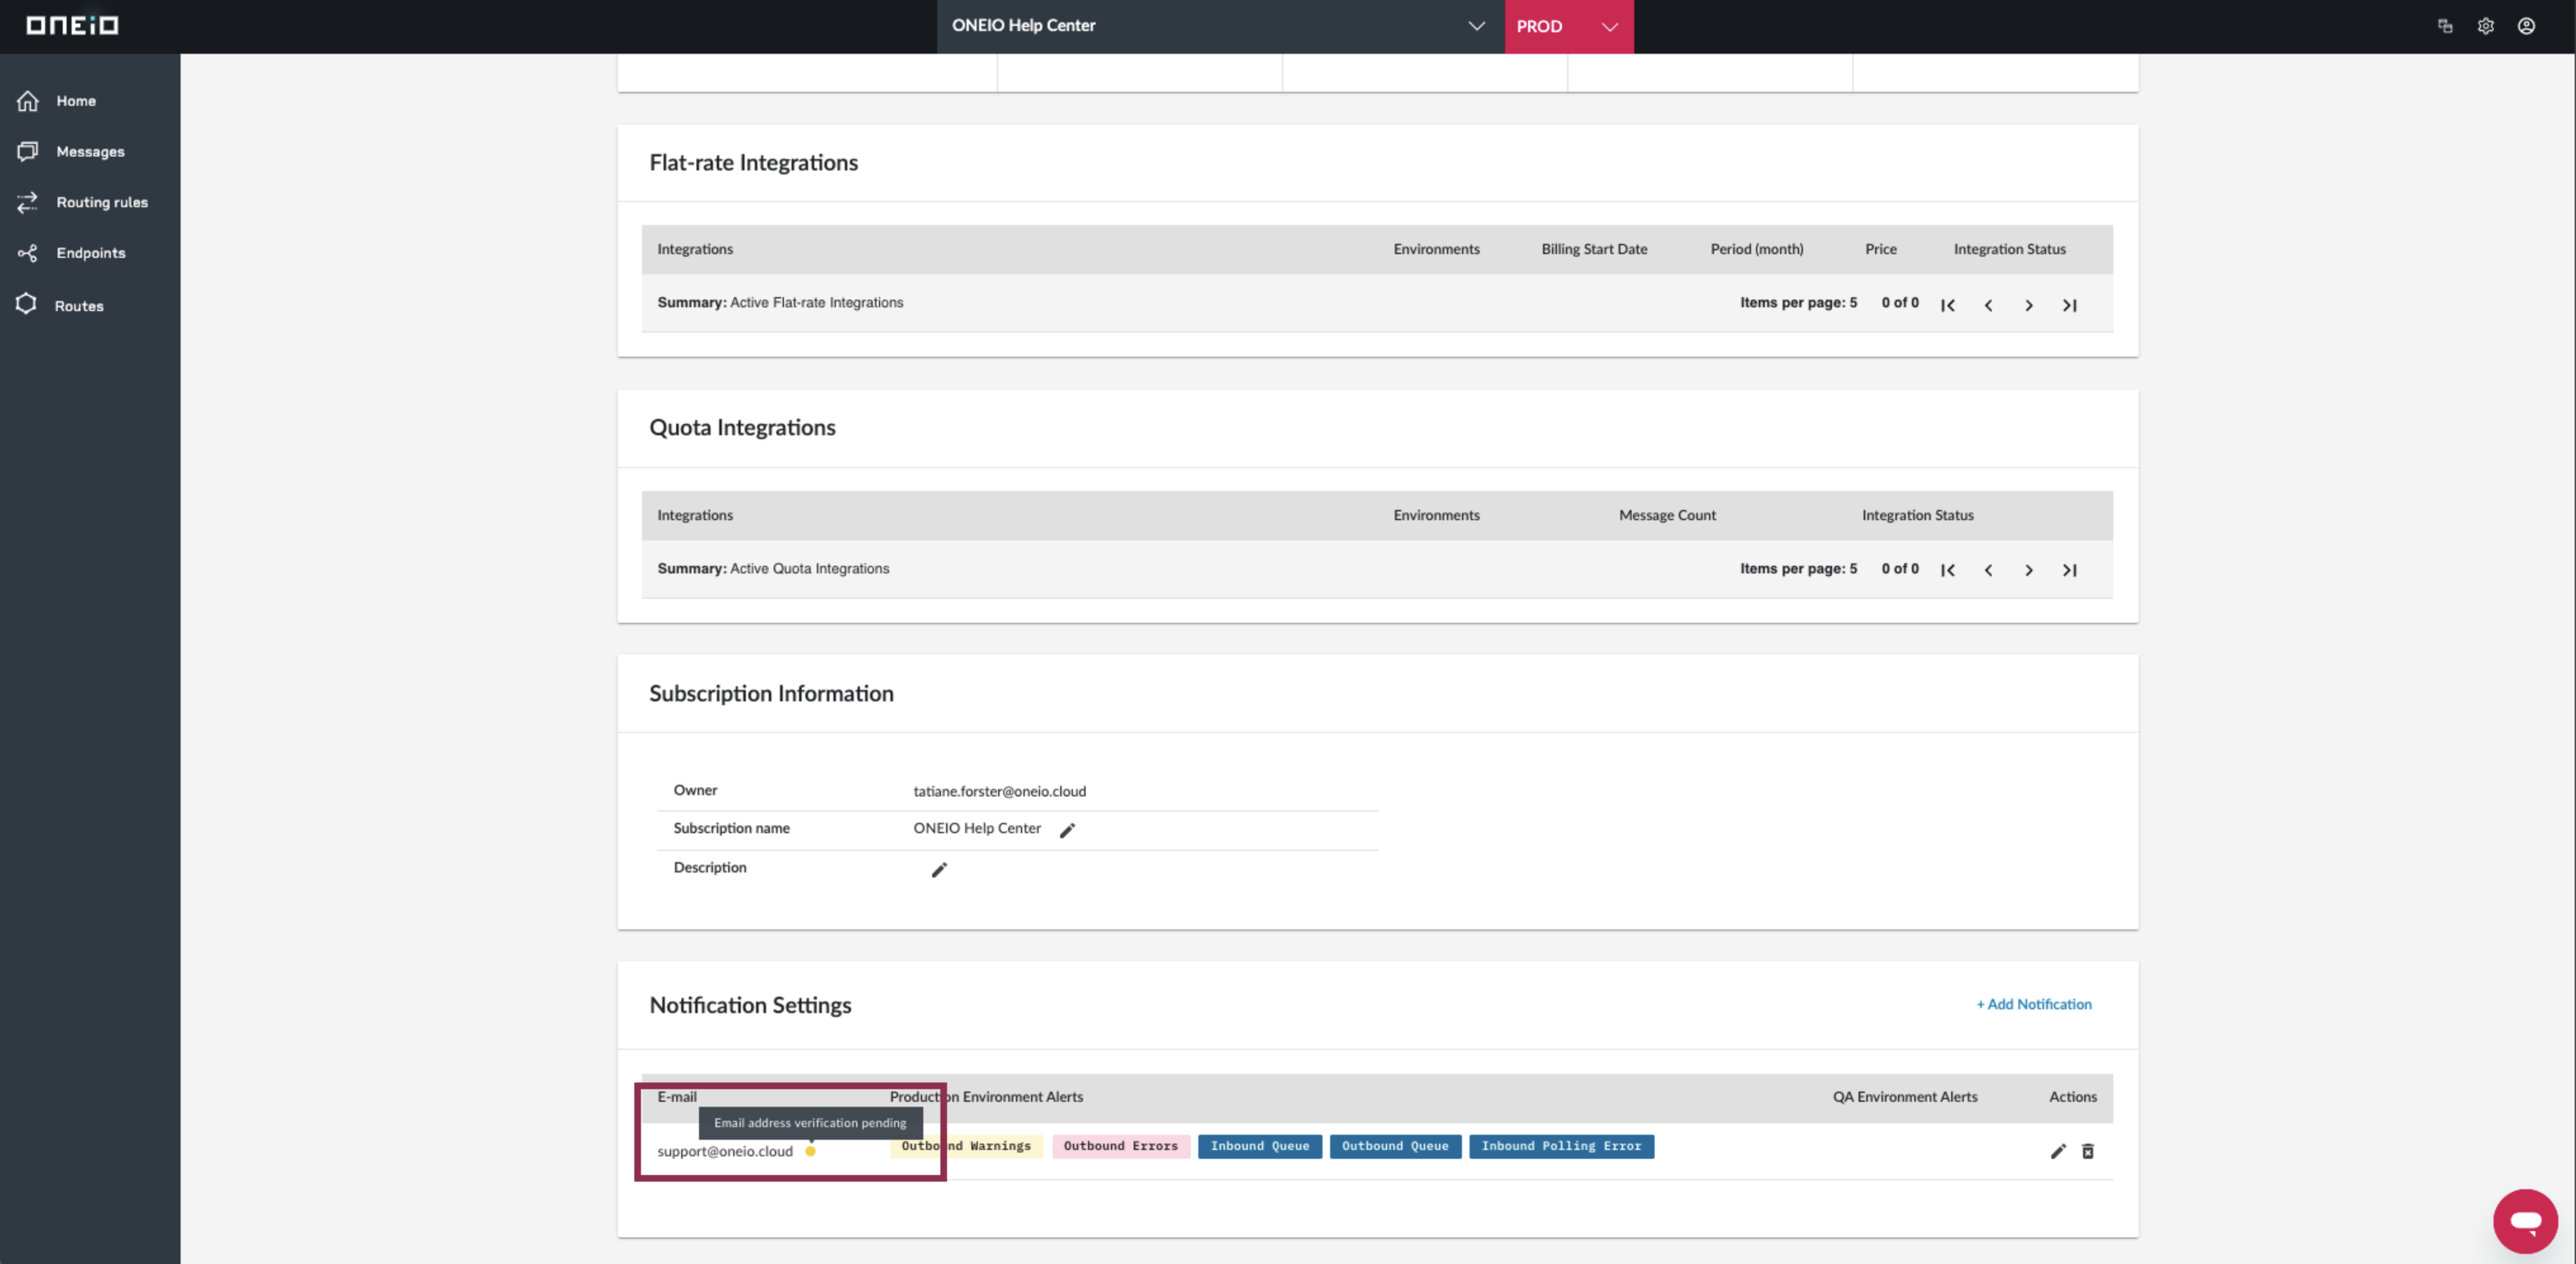This screenshot has height=1264, width=2576.
Task: Delete the support@oneio.cloud notification
Action: [x=2088, y=1151]
